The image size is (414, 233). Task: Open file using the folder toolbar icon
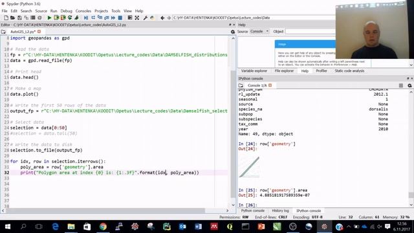click(x=12, y=17)
